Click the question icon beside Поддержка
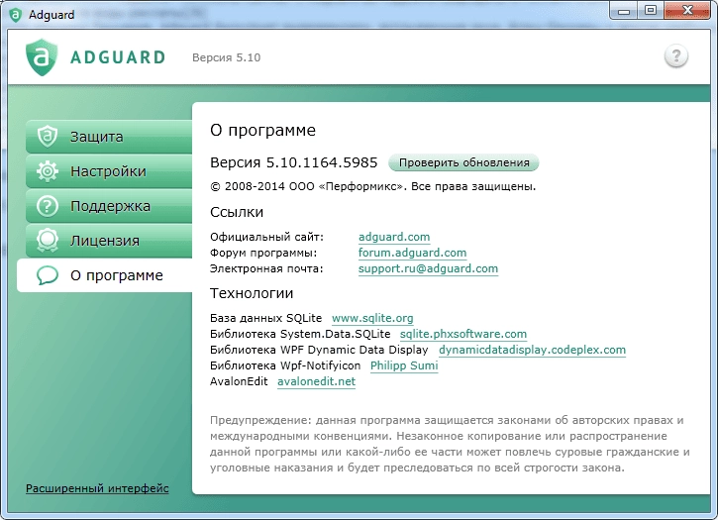 click(x=48, y=206)
